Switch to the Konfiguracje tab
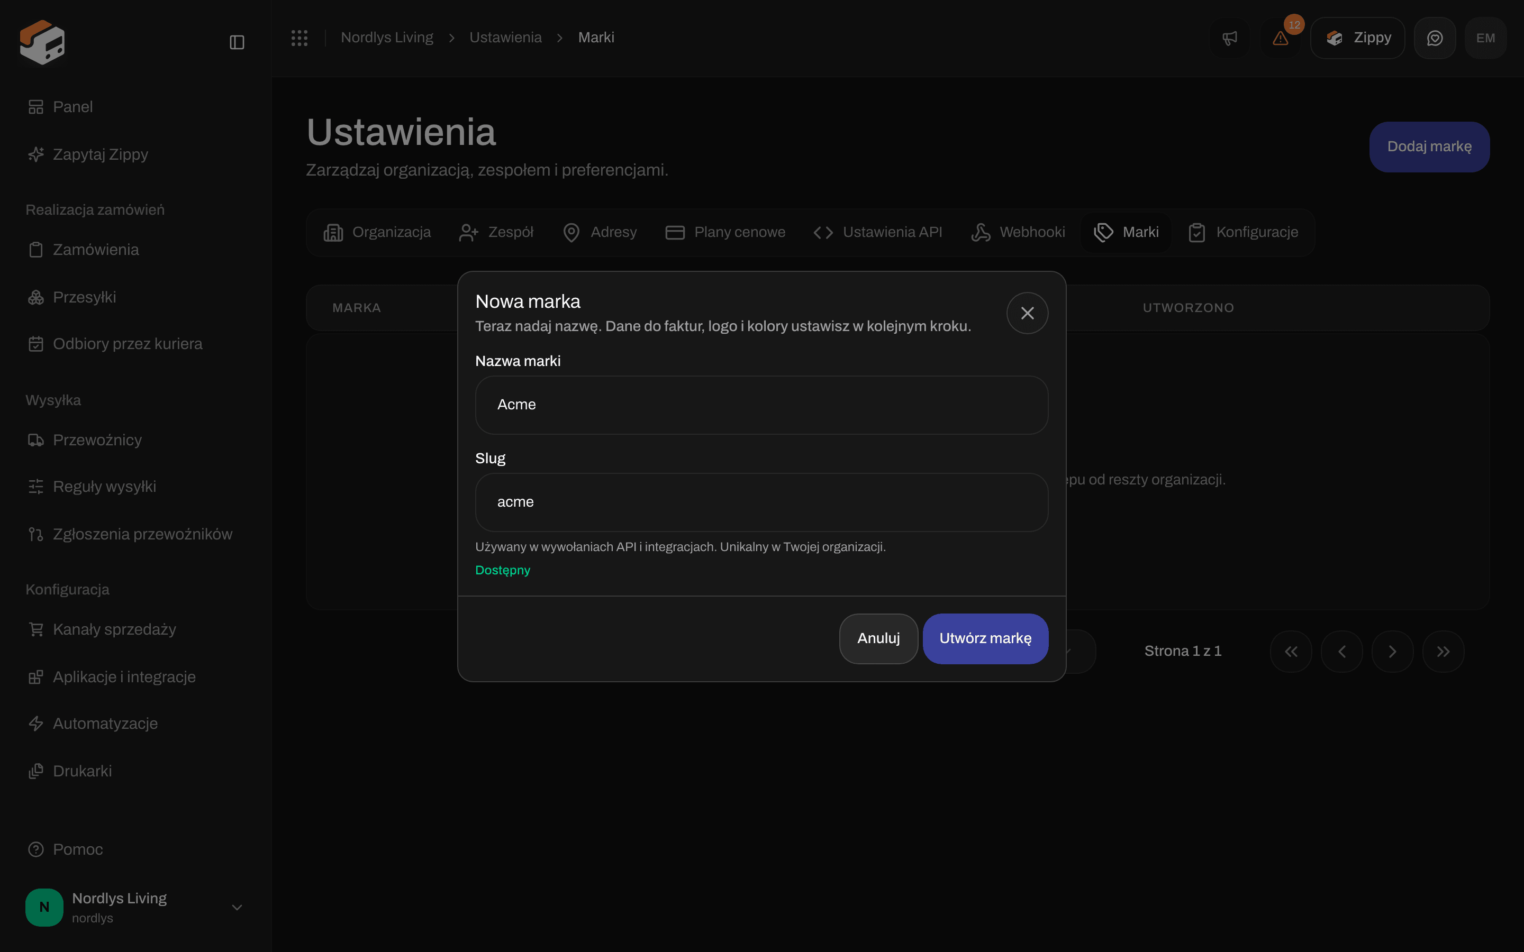1524x952 pixels. pyautogui.click(x=1243, y=232)
